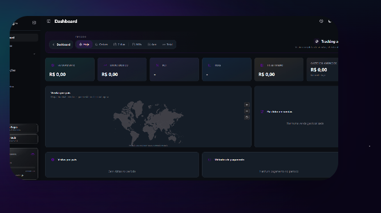Click the globe icon beside Visitas por país
This screenshot has height=213, width=381.
[x=52, y=160]
